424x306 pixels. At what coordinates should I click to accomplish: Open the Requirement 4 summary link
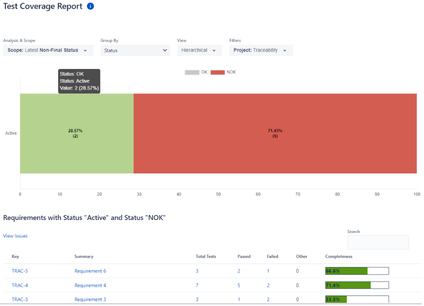pyautogui.click(x=90, y=285)
